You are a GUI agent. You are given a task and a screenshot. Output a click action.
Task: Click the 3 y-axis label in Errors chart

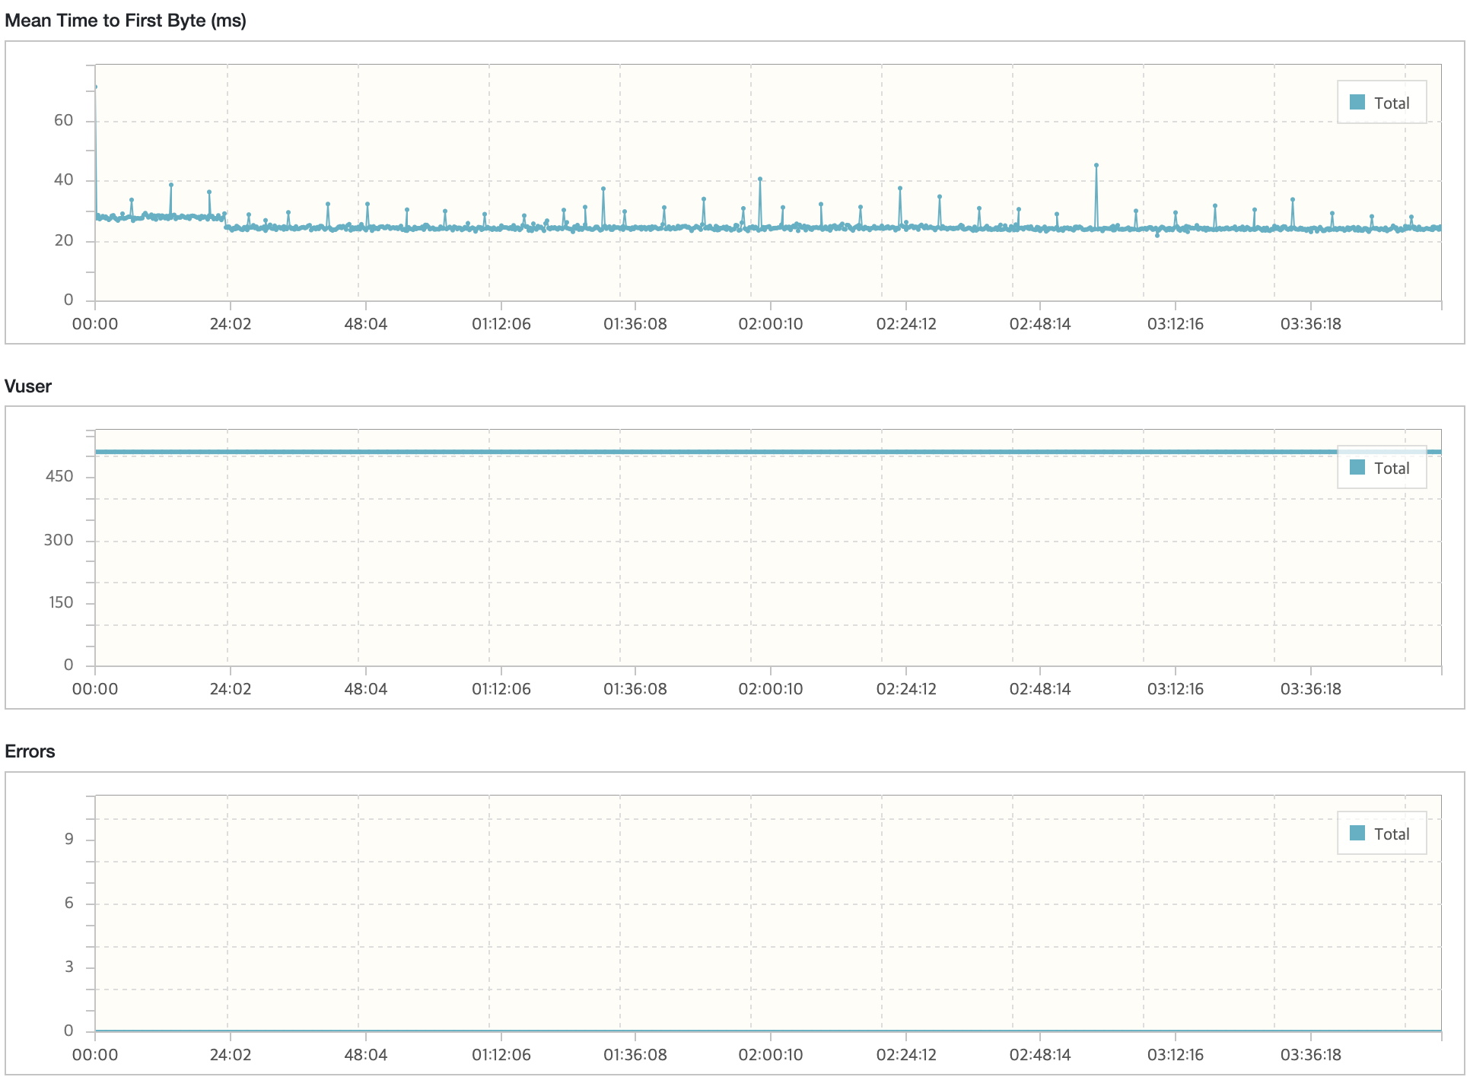tap(69, 967)
